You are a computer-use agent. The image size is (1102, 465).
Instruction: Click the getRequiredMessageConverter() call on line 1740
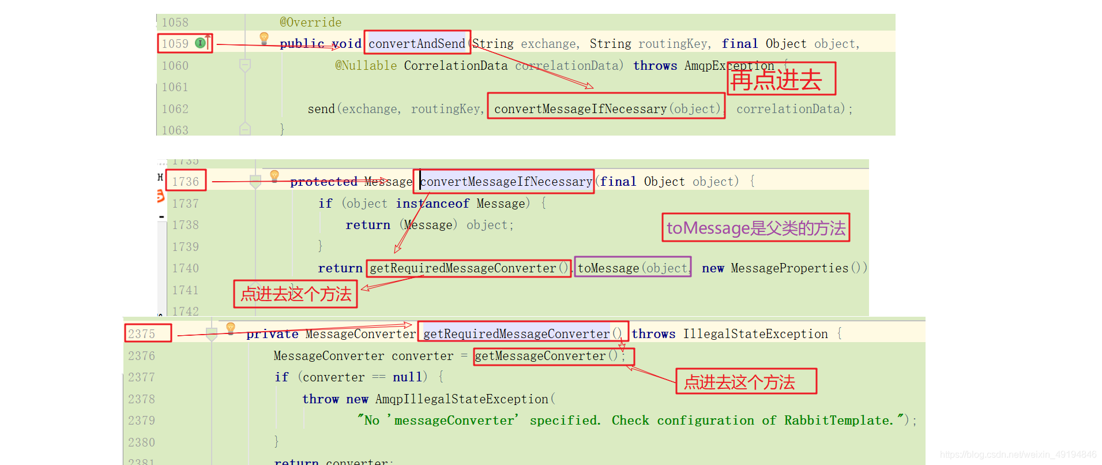pos(469,268)
